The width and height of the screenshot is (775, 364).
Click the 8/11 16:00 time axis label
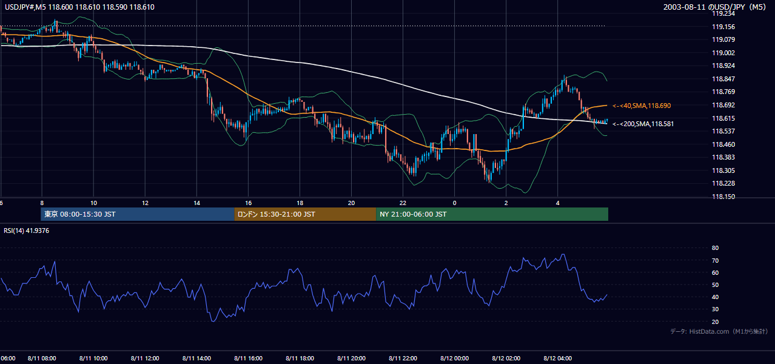[x=248, y=358]
